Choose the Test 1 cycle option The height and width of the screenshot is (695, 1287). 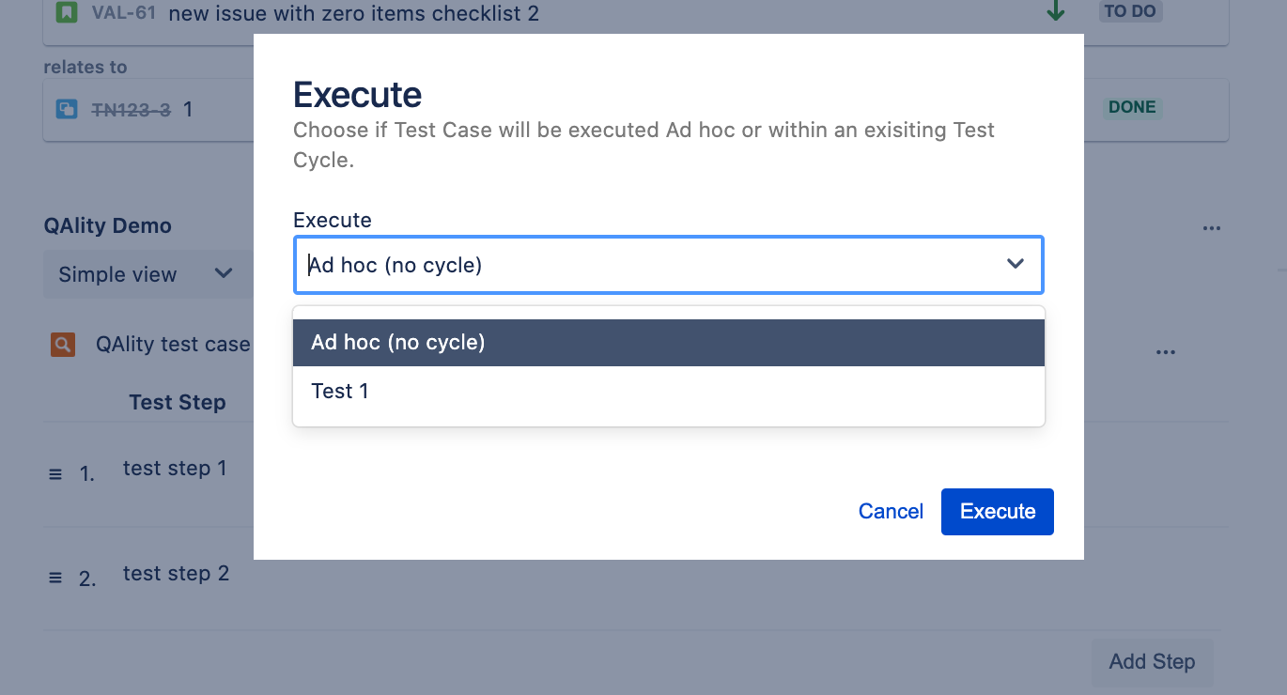669,391
